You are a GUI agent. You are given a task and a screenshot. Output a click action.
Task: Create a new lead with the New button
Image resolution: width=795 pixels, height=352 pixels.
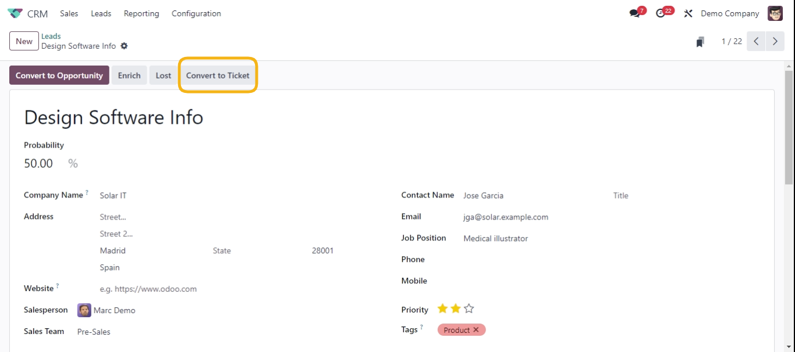(x=23, y=41)
